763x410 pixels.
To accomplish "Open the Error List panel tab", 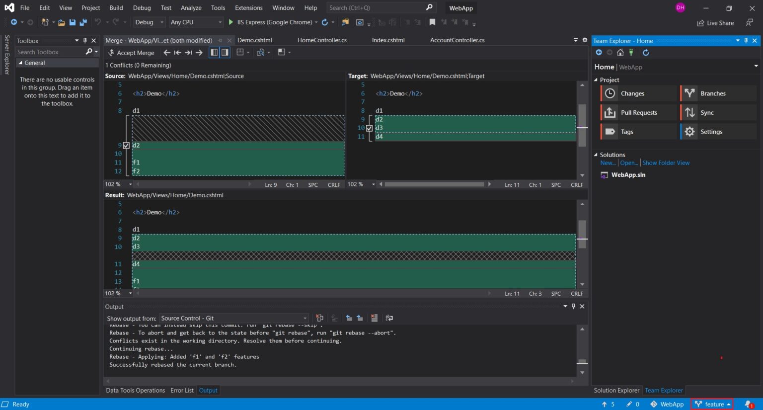I will click(x=182, y=390).
